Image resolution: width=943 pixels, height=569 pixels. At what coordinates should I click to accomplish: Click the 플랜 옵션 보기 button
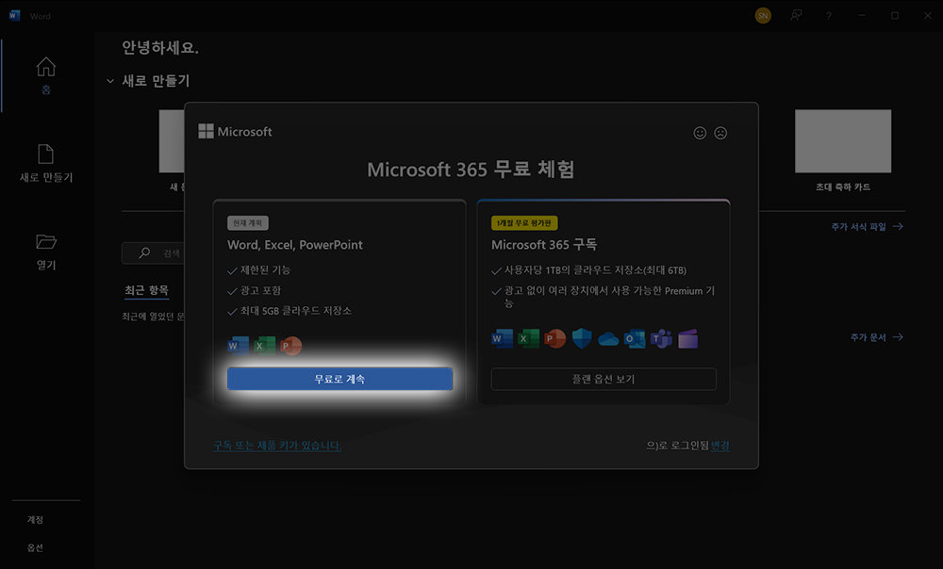(604, 379)
